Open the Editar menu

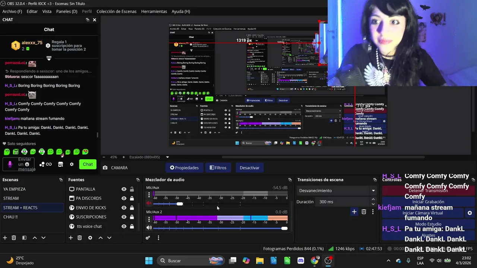[x=32, y=12]
